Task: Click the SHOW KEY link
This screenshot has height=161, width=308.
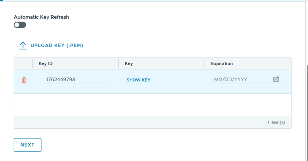Action: [139, 80]
